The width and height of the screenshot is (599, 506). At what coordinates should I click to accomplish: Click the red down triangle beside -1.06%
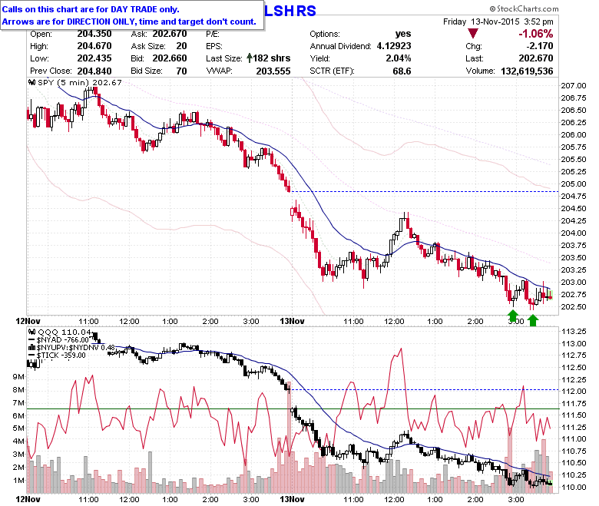[473, 34]
